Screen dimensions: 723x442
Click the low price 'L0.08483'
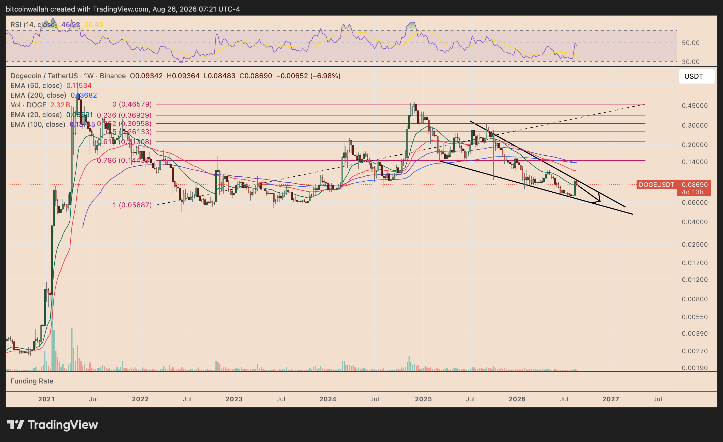pos(219,76)
